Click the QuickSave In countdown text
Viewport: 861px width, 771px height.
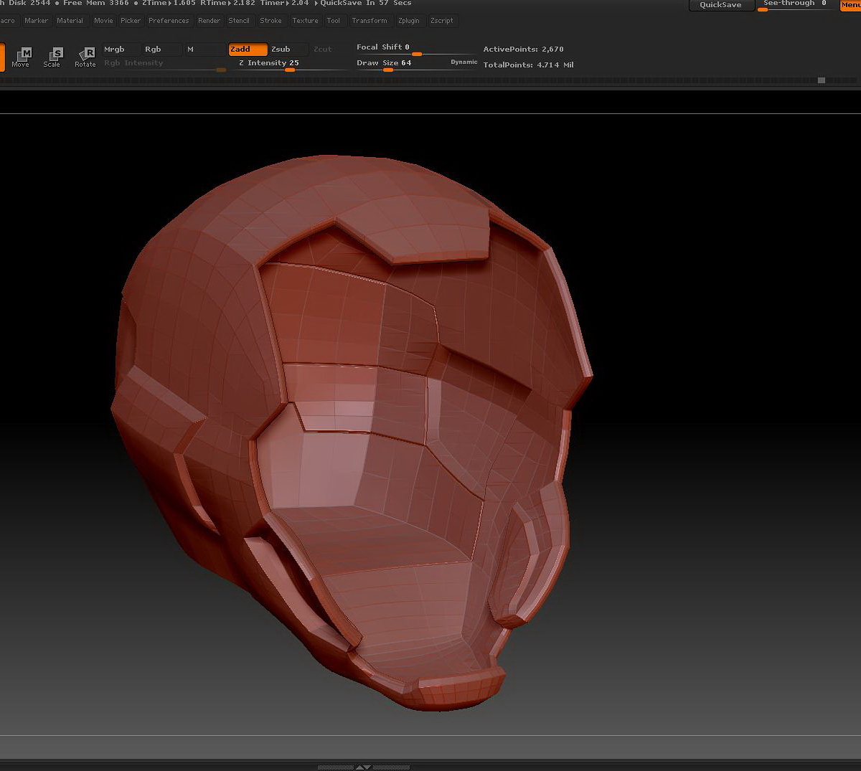tap(366, 4)
